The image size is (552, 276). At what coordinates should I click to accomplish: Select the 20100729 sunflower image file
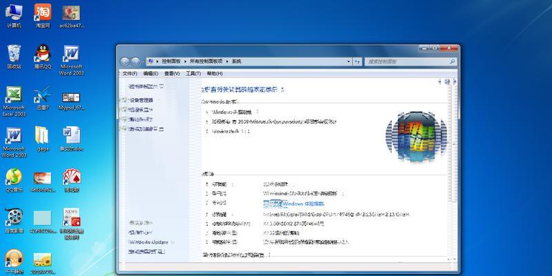(43, 264)
